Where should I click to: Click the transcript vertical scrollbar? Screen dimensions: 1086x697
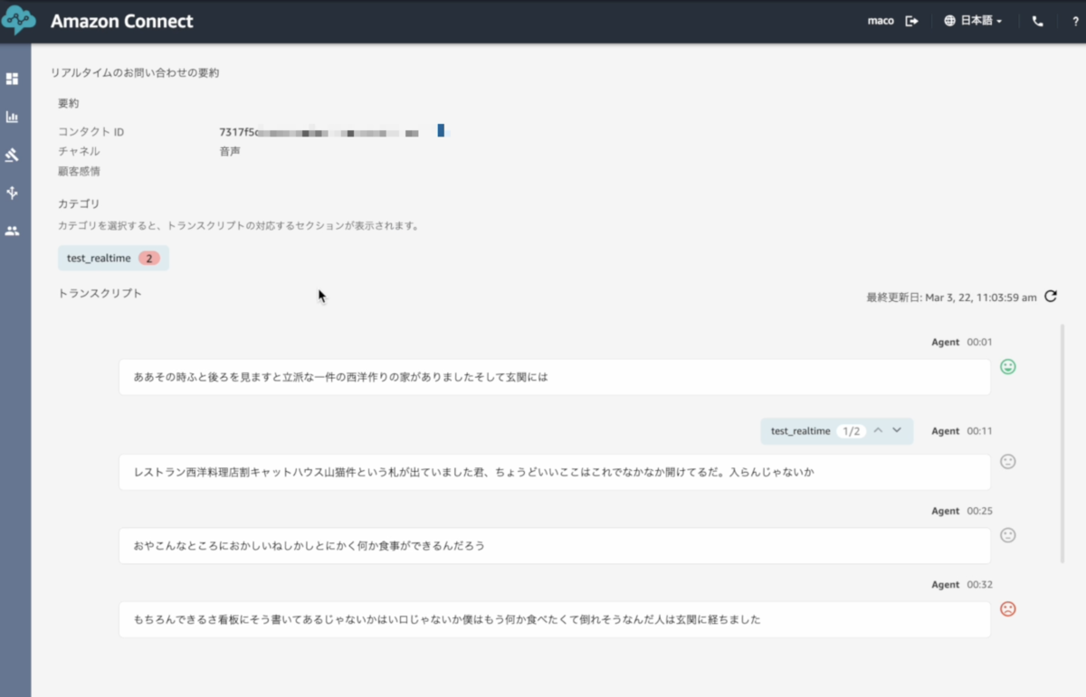[x=1062, y=443]
